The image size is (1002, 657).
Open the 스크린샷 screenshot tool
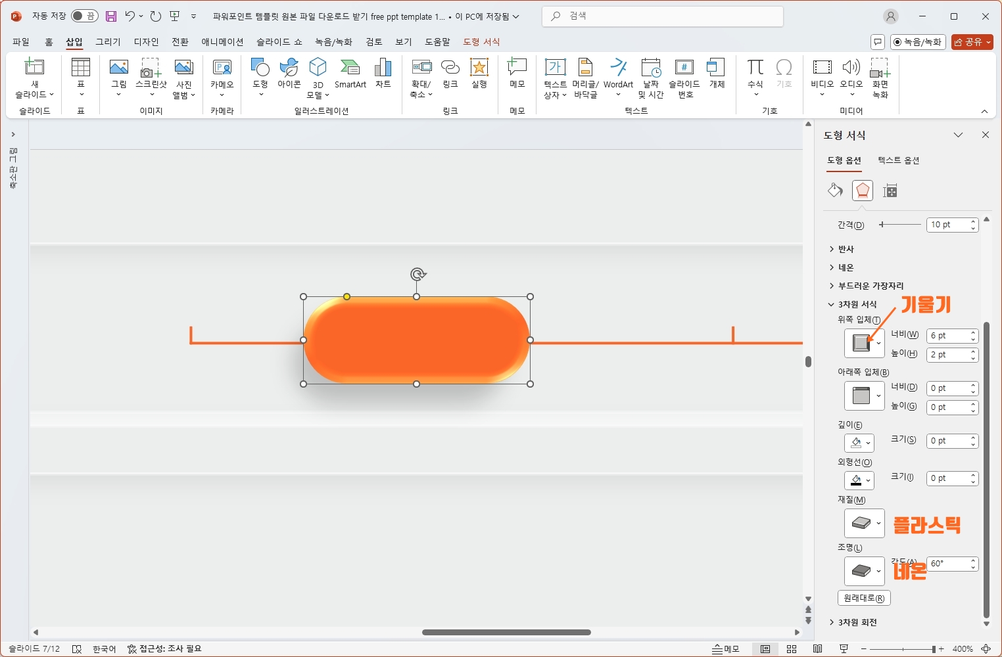(151, 78)
